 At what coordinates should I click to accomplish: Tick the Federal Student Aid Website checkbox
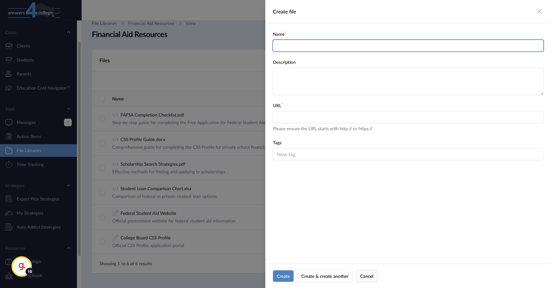(x=102, y=217)
